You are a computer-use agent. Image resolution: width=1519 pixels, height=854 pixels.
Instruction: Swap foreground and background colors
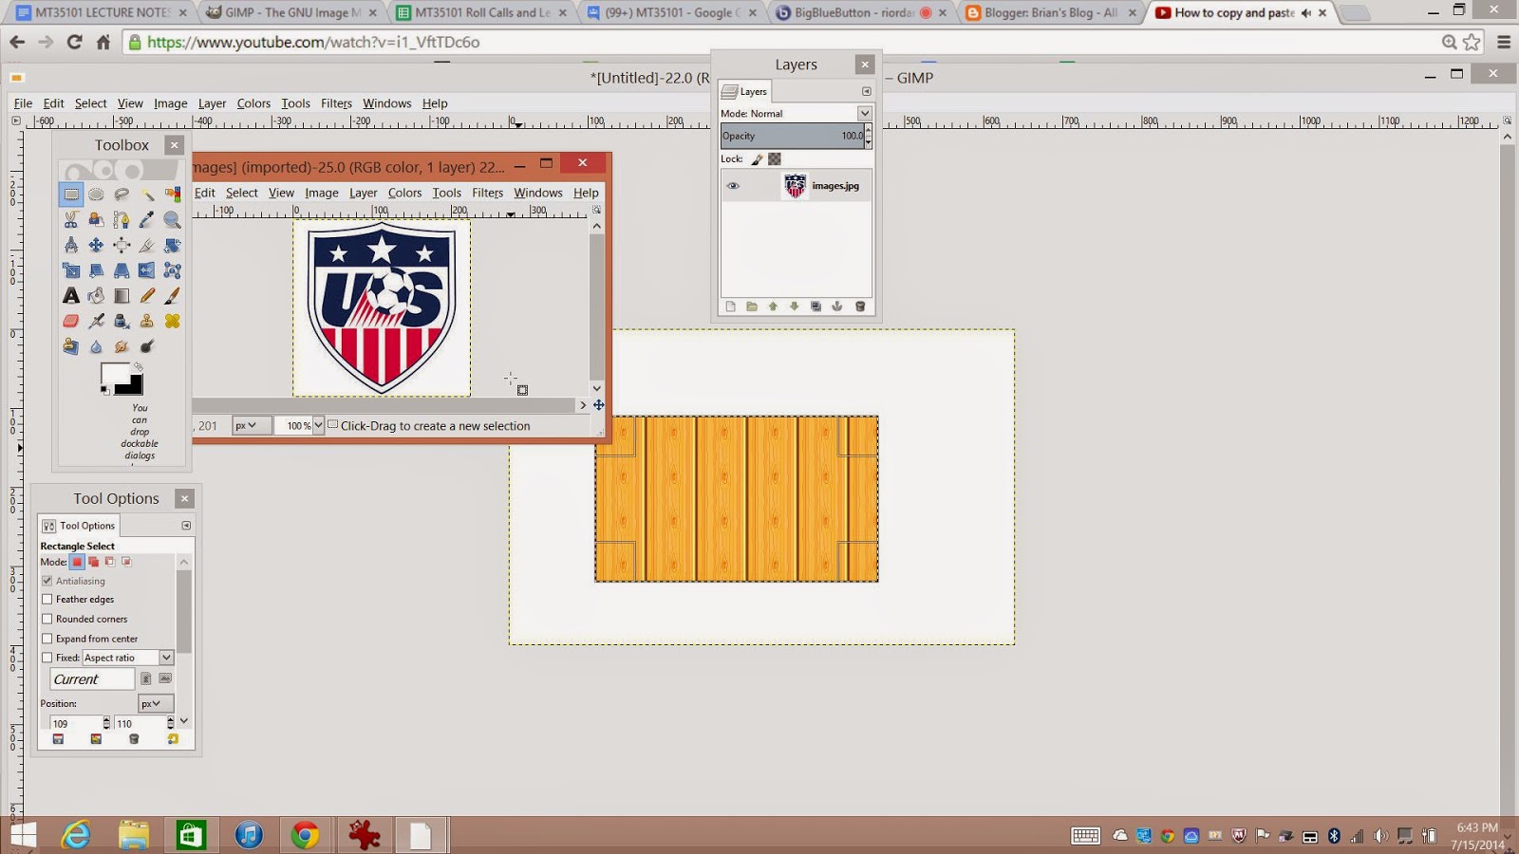pyautogui.click(x=139, y=366)
